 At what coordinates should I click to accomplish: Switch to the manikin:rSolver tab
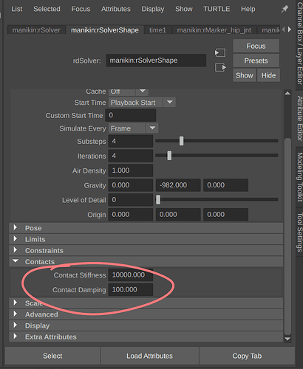click(36, 30)
